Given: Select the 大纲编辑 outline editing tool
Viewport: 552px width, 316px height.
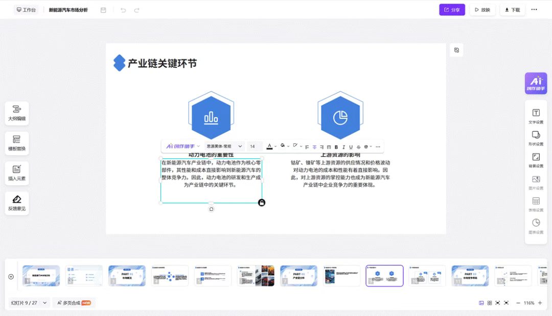Looking at the screenshot, I should [17, 113].
